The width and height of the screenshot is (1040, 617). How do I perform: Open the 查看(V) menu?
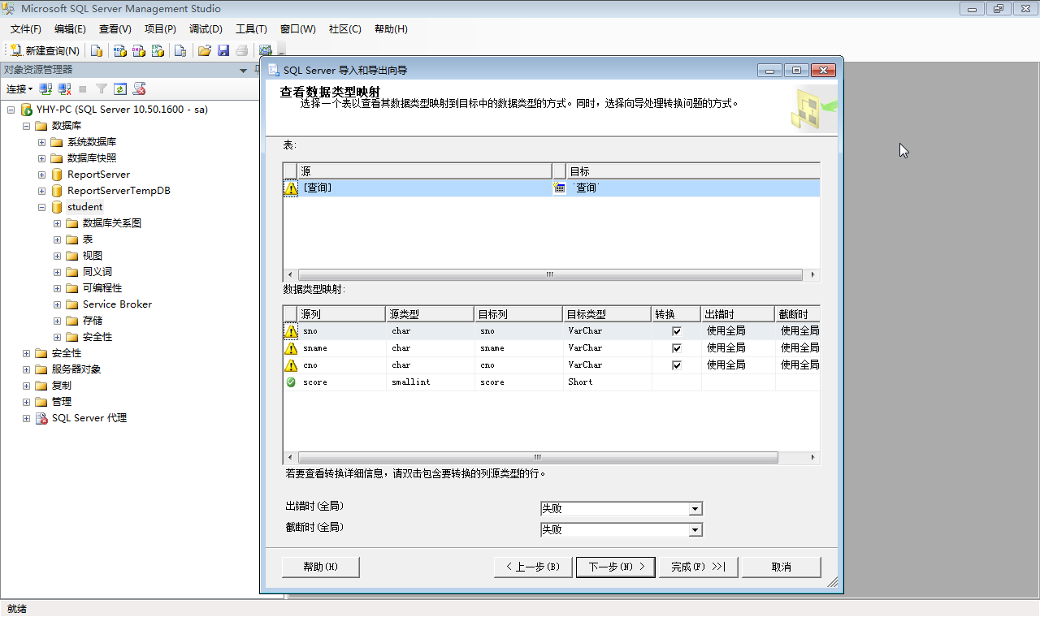coord(115,28)
